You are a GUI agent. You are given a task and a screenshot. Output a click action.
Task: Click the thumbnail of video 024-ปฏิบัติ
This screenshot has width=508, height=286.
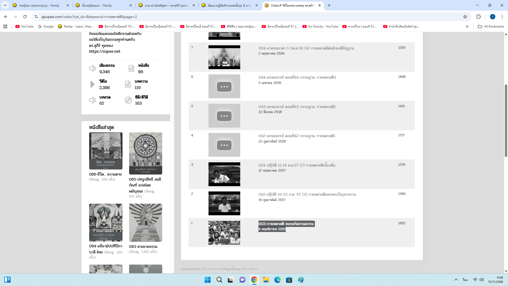[224, 174]
